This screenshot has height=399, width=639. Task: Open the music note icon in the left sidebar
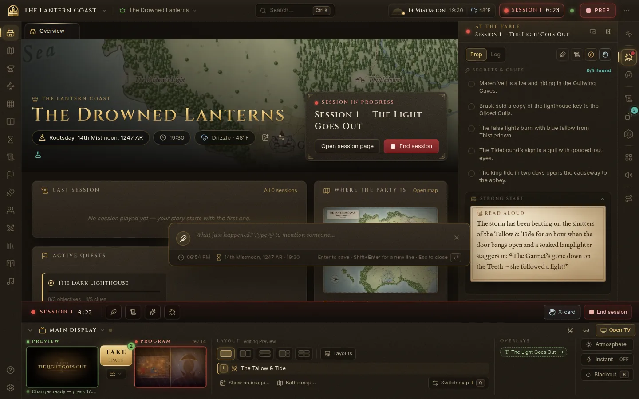pyautogui.click(x=11, y=282)
